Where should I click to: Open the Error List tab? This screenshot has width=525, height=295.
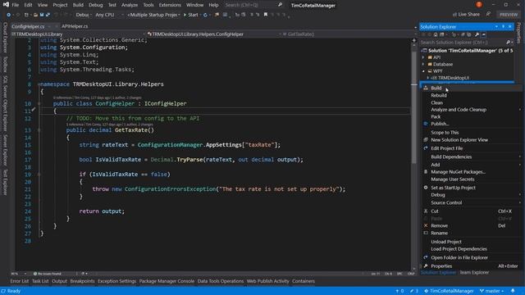click(20, 281)
